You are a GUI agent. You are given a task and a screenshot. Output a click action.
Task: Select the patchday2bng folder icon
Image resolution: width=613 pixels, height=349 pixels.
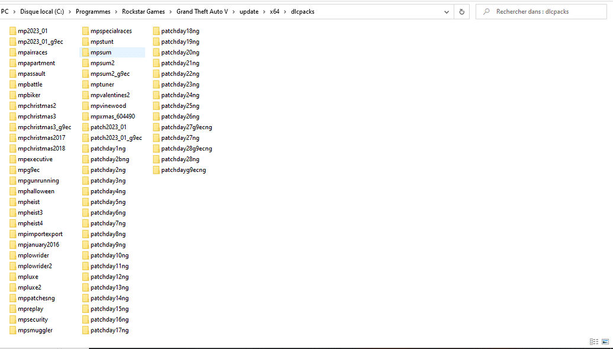pos(86,159)
